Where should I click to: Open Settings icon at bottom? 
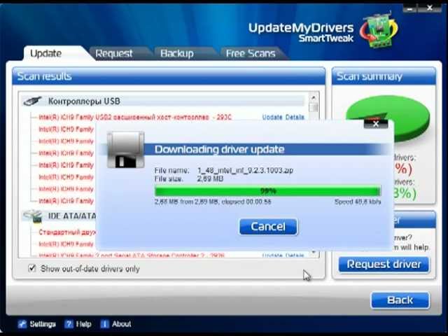click(22, 324)
